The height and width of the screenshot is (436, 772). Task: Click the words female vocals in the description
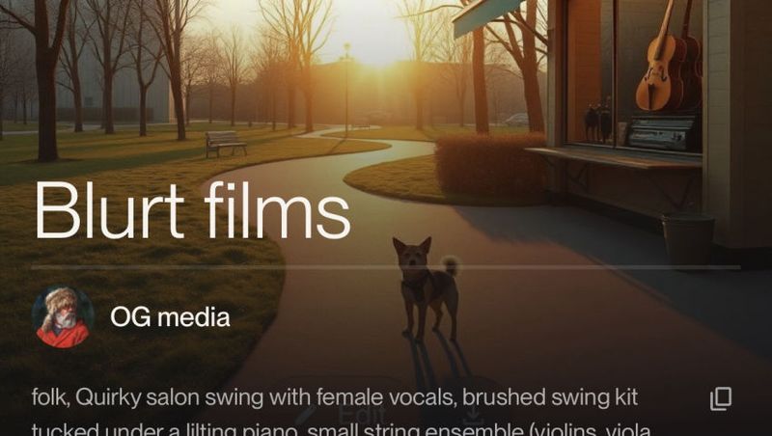[387, 397]
